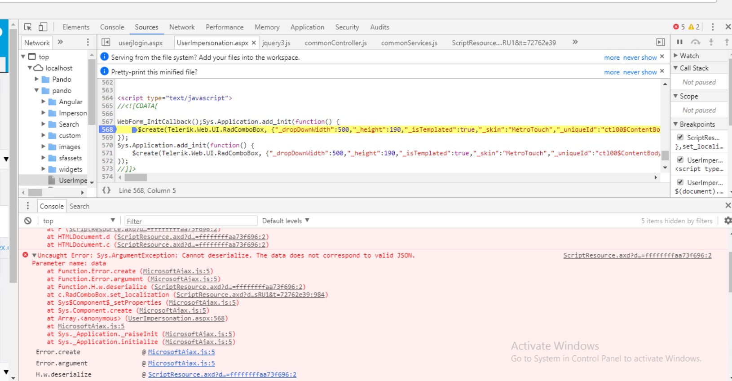
Task: Open the Default levels dropdown
Action: pos(286,221)
